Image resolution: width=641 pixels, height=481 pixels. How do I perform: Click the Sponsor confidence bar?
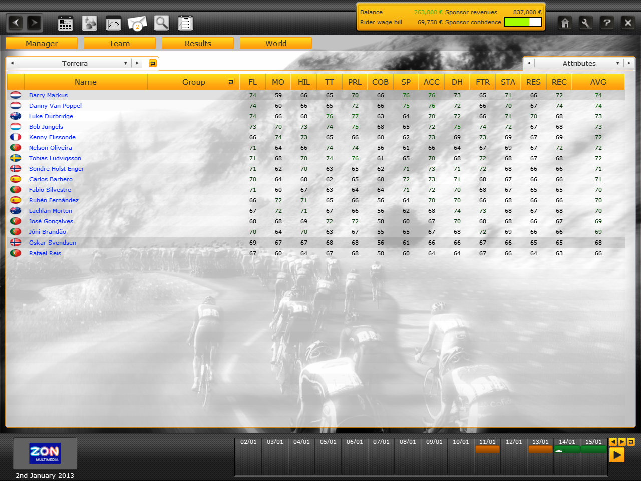(x=522, y=22)
